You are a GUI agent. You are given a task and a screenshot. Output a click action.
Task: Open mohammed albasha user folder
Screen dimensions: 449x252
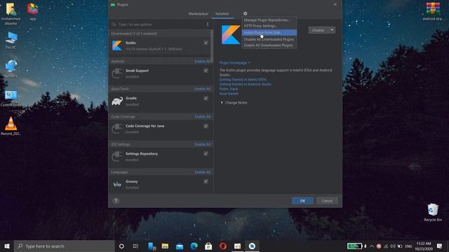click(x=11, y=14)
